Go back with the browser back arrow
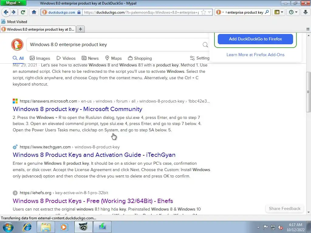 (6, 12)
